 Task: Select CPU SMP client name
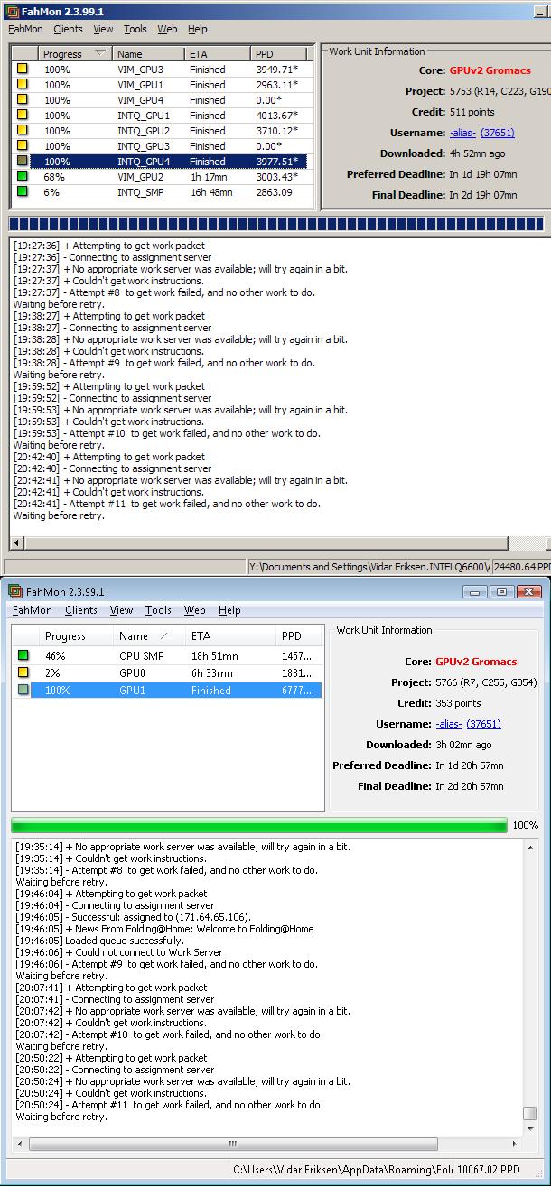(x=142, y=656)
